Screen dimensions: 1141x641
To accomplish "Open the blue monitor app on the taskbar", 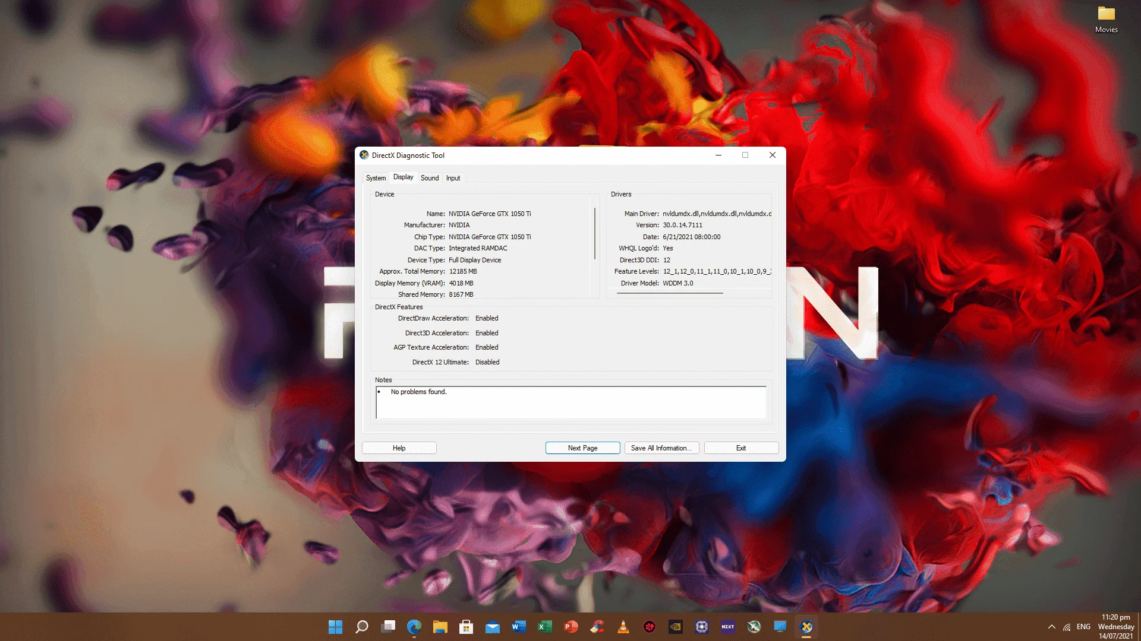I will coord(780,627).
